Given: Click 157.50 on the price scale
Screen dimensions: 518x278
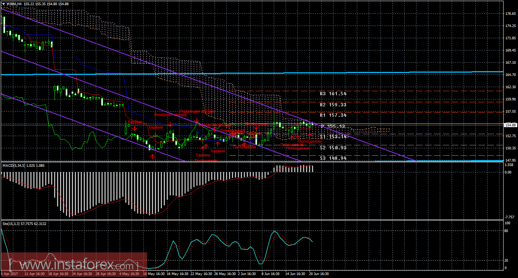Looking at the screenshot, I should 511,111.
